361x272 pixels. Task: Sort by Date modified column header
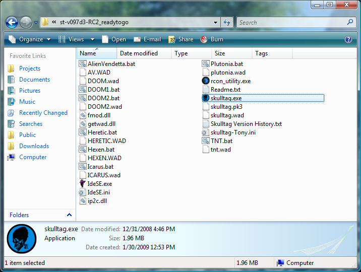(x=144, y=53)
